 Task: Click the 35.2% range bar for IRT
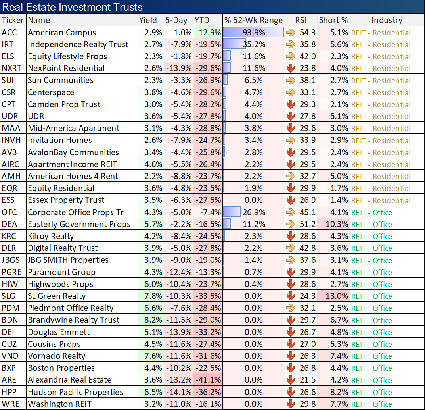coord(234,44)
